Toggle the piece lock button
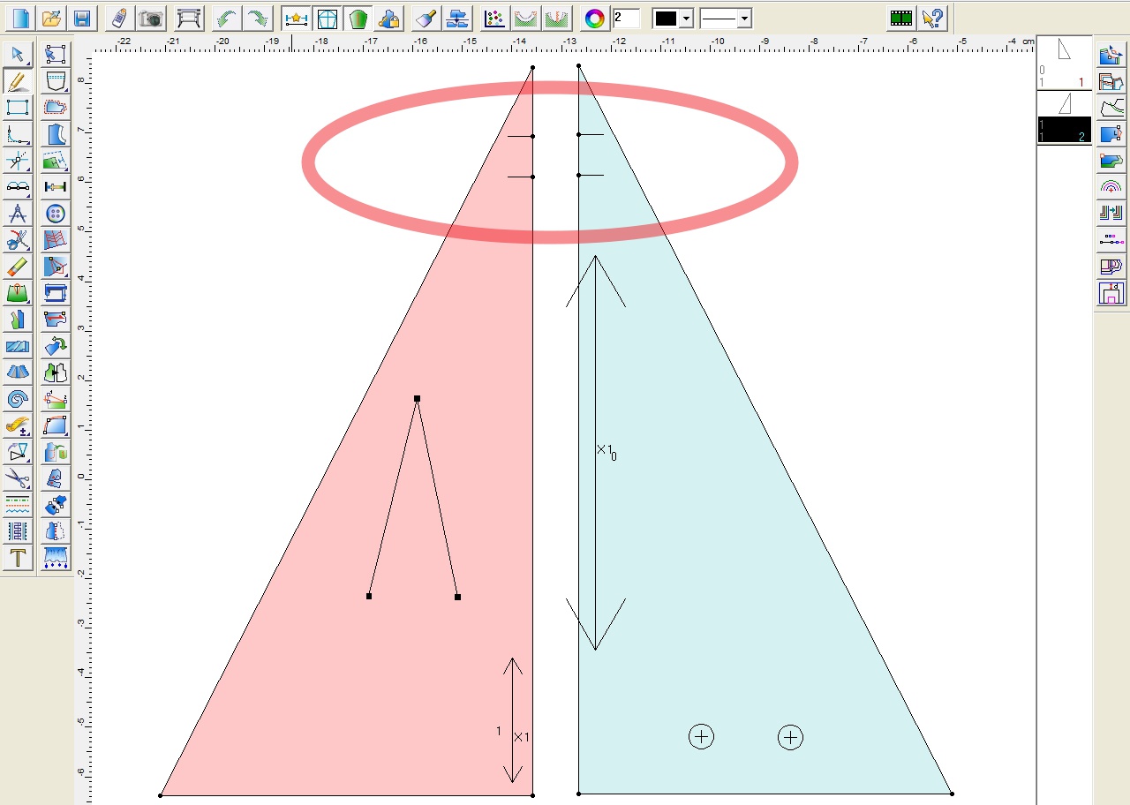1130x805 pixels. click(x=388, y=18)
